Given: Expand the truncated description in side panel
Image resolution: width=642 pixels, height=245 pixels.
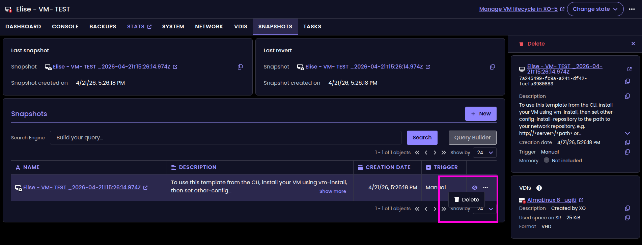Looking at the screenshot, I should point(627,133).
